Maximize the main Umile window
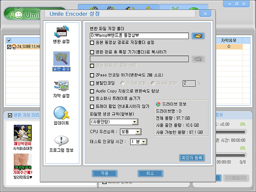 coord(237,4)
